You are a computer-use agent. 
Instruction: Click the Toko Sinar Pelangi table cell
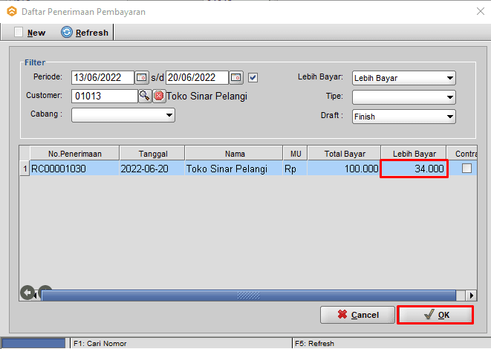234,169
